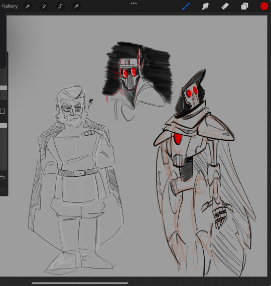Tap the brush opacity slider handle
Viewport: 271px width, 286px height.
4,125
